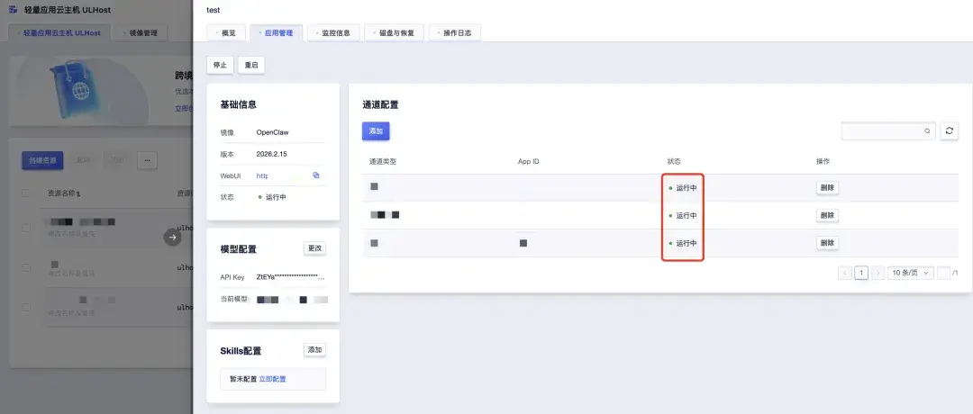Image resolution: width=973 pixels, height=414 pixels.
Task: Delete the channel row with an App ID
Action: point(827,243)
